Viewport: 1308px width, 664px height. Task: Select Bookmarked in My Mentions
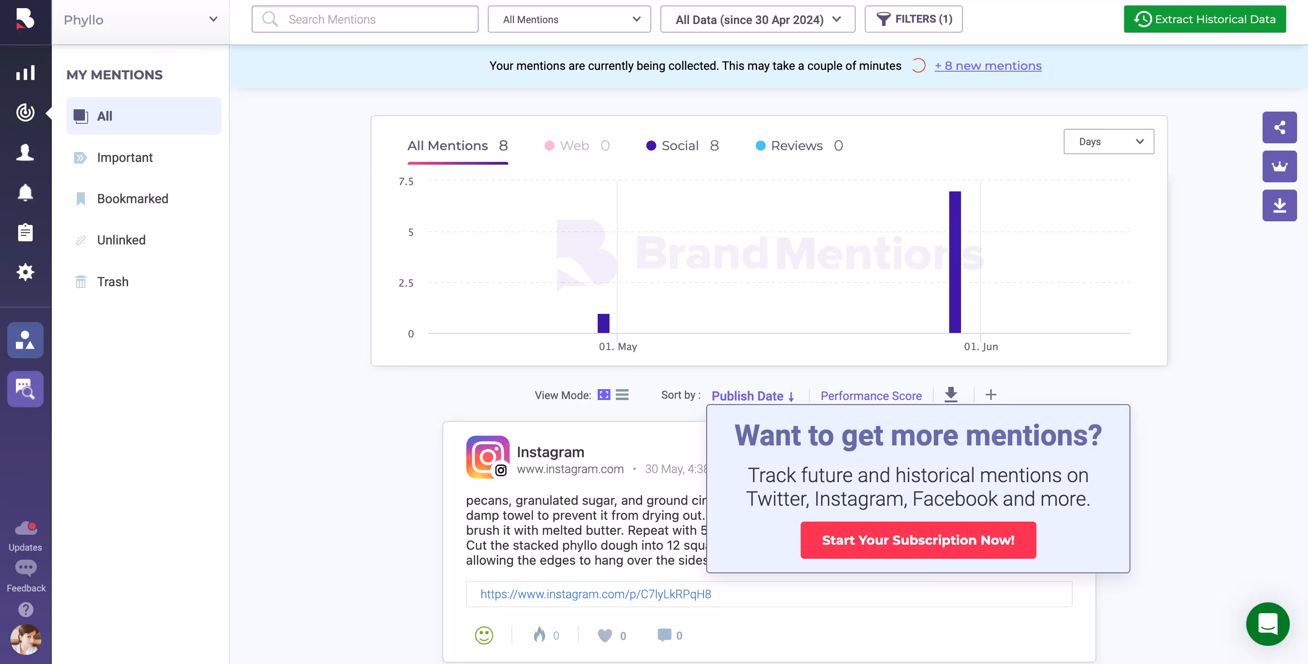click(132, 199)
